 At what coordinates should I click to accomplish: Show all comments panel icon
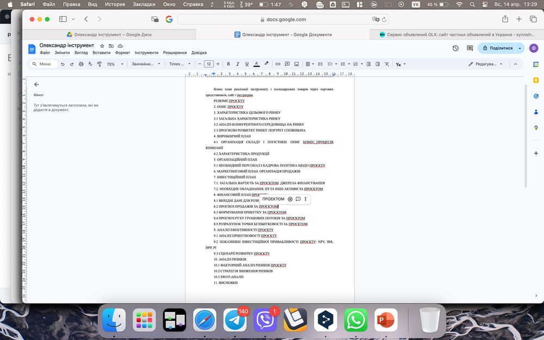[470, 48]
